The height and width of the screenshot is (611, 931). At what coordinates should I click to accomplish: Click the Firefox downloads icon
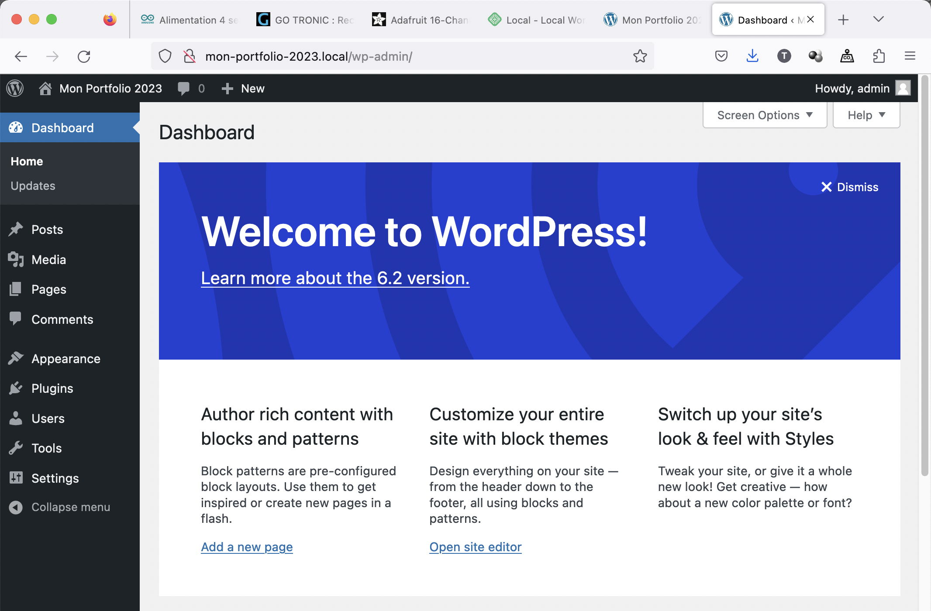click(752, 56)
